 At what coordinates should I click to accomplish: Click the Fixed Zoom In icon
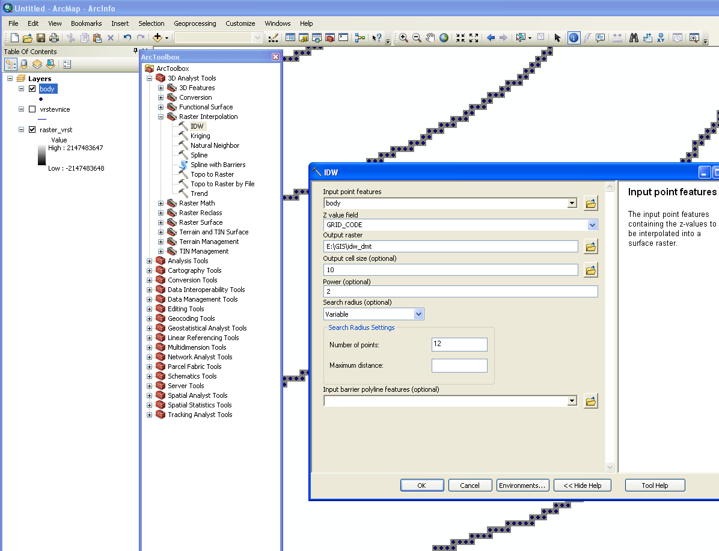(460, 38)
